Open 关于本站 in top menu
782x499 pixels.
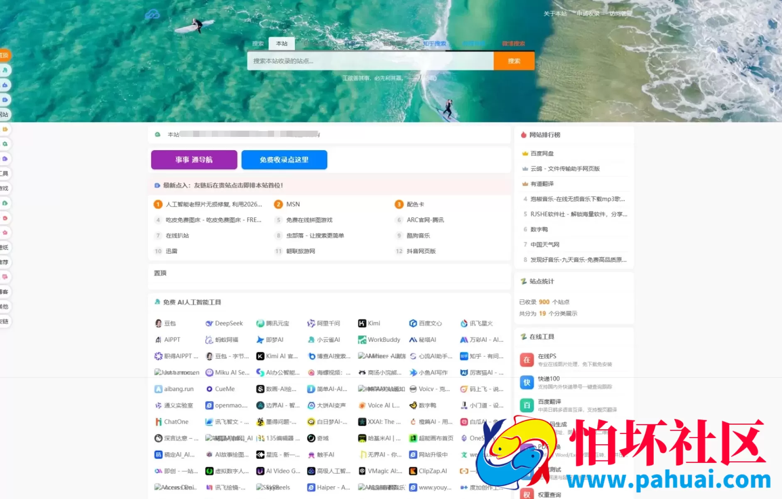[x=555, y=14]
